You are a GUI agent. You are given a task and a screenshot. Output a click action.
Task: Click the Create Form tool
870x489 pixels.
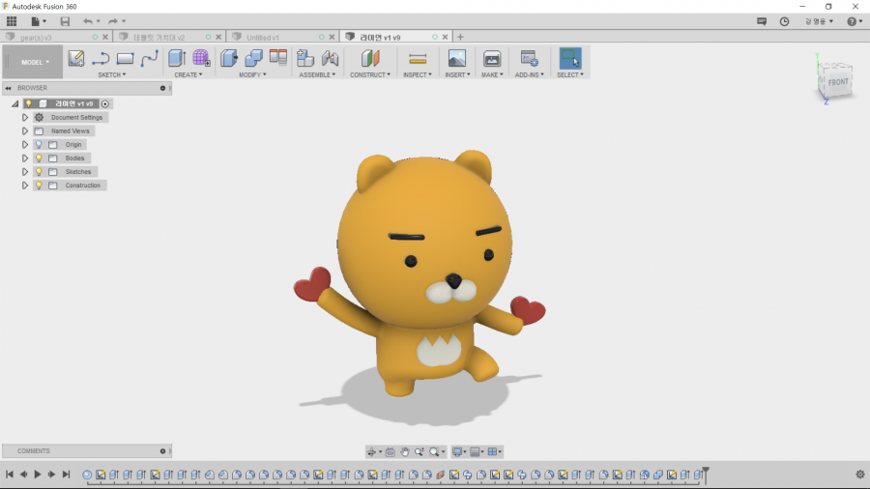201,58
